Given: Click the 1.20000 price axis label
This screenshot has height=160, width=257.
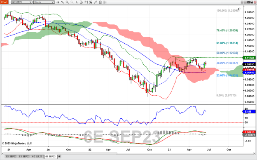Looking at the screenshot, I should point(250,35).
